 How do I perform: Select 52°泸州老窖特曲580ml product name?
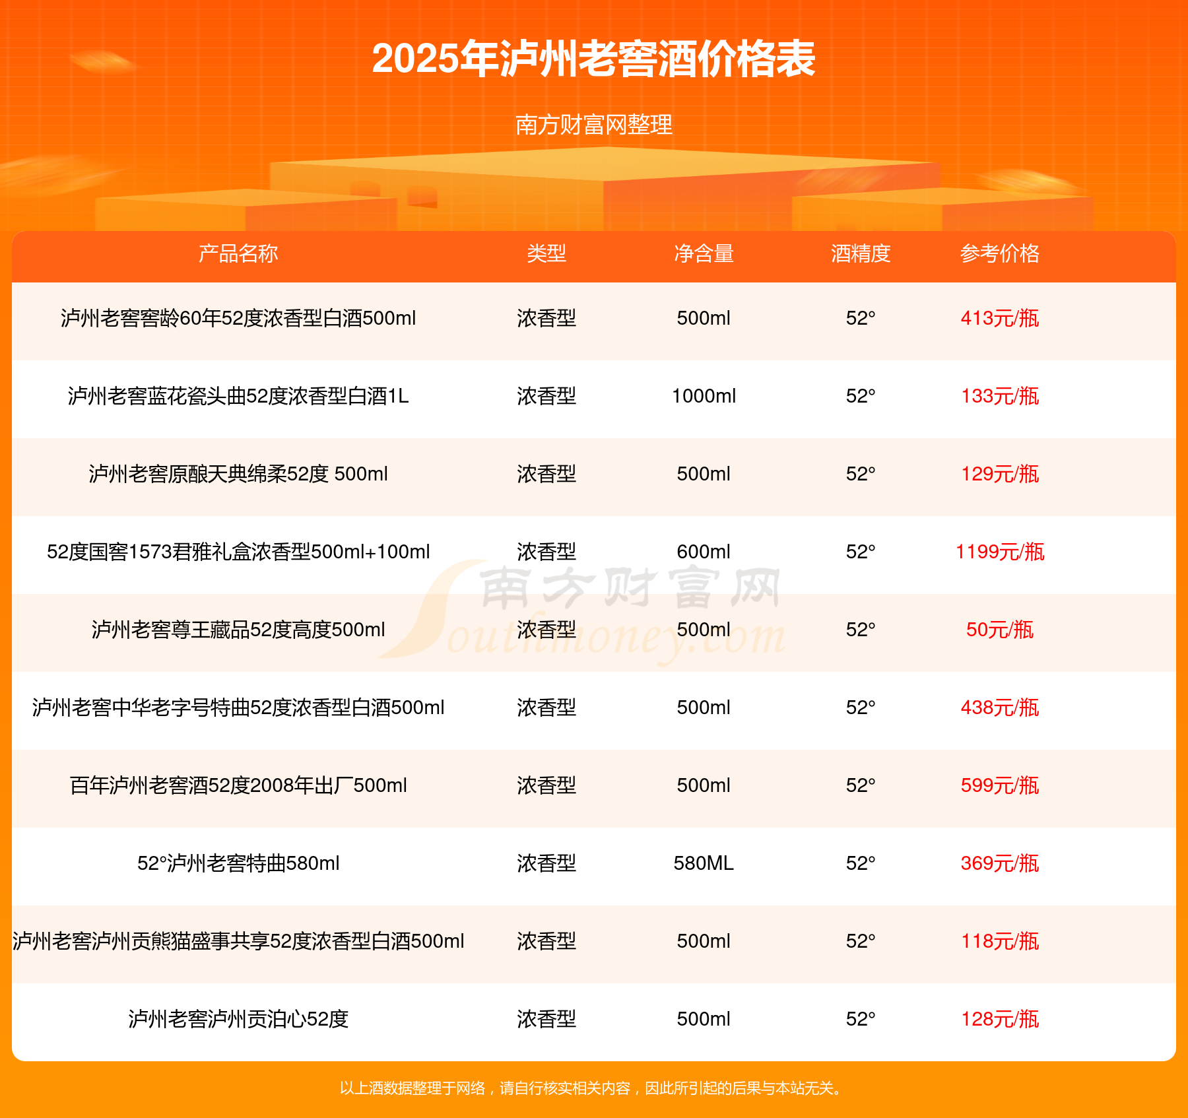coord(238,863)
